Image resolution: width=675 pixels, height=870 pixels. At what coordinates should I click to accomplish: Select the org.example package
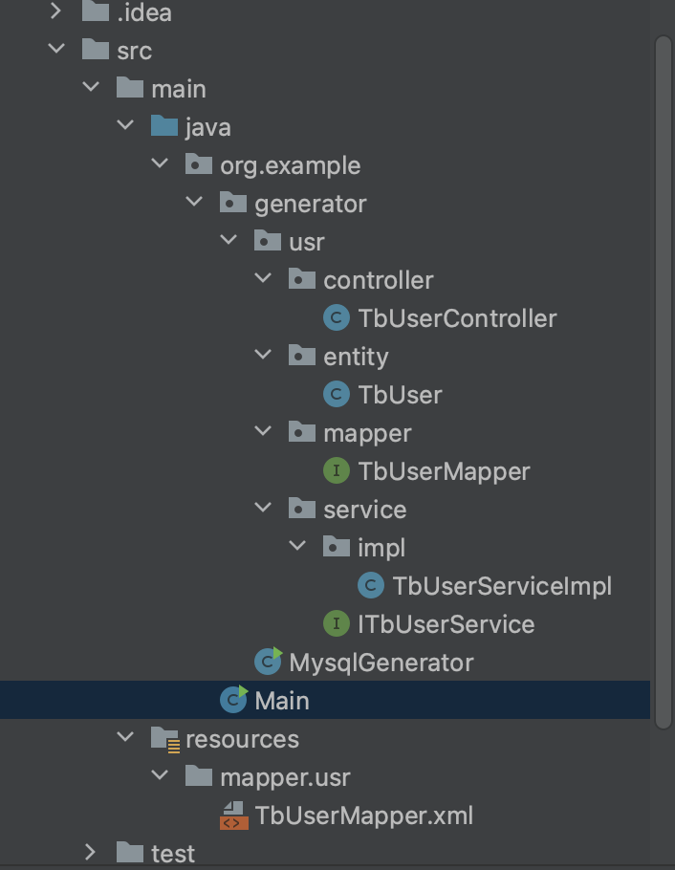(290, 165)
